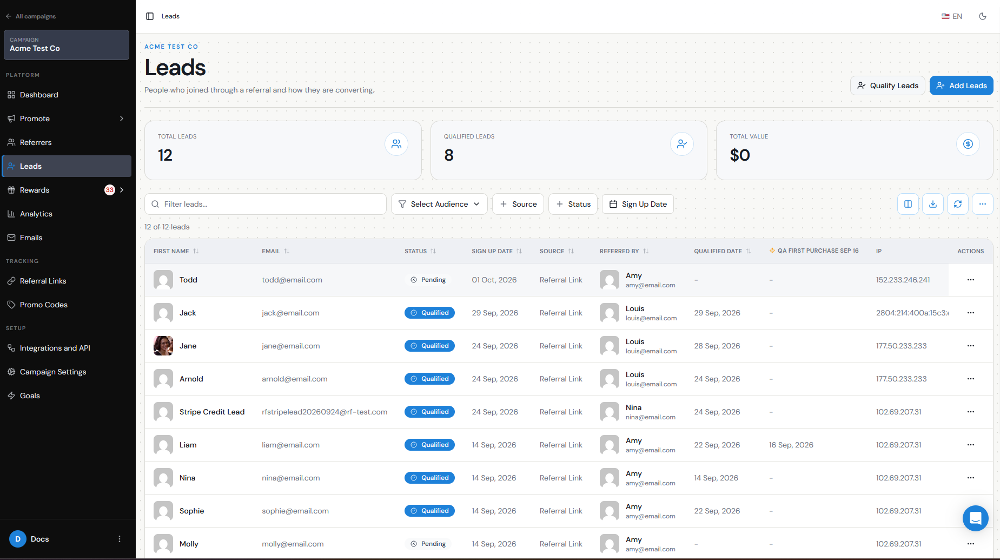1000x560 pixels.
Task: Open the toolbar more options menu
Action: [983, 204]
